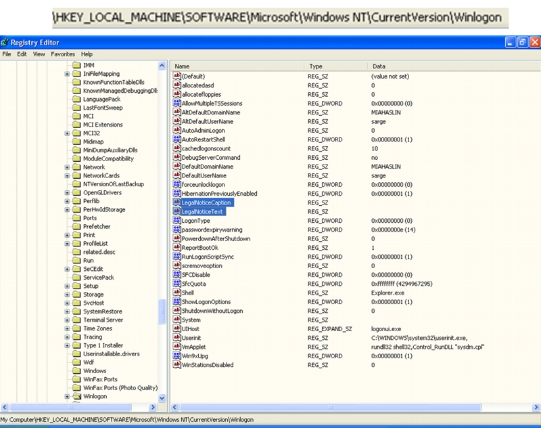Select the DebugServerCommand value
The image size is (541, 428).
[211, 158]
